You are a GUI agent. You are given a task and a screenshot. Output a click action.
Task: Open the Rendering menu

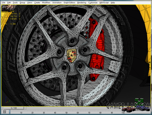coord(81,3)
